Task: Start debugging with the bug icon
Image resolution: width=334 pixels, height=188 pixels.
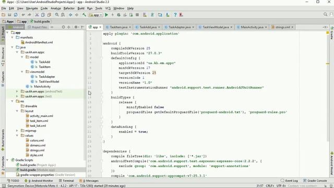Action: tap(118, 15)
